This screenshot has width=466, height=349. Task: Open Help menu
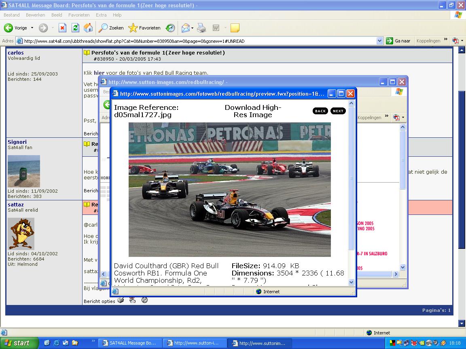(117, 15)
